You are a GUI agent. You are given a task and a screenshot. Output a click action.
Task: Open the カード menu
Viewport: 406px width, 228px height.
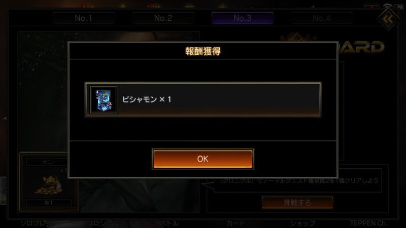[x=235, y=223]
